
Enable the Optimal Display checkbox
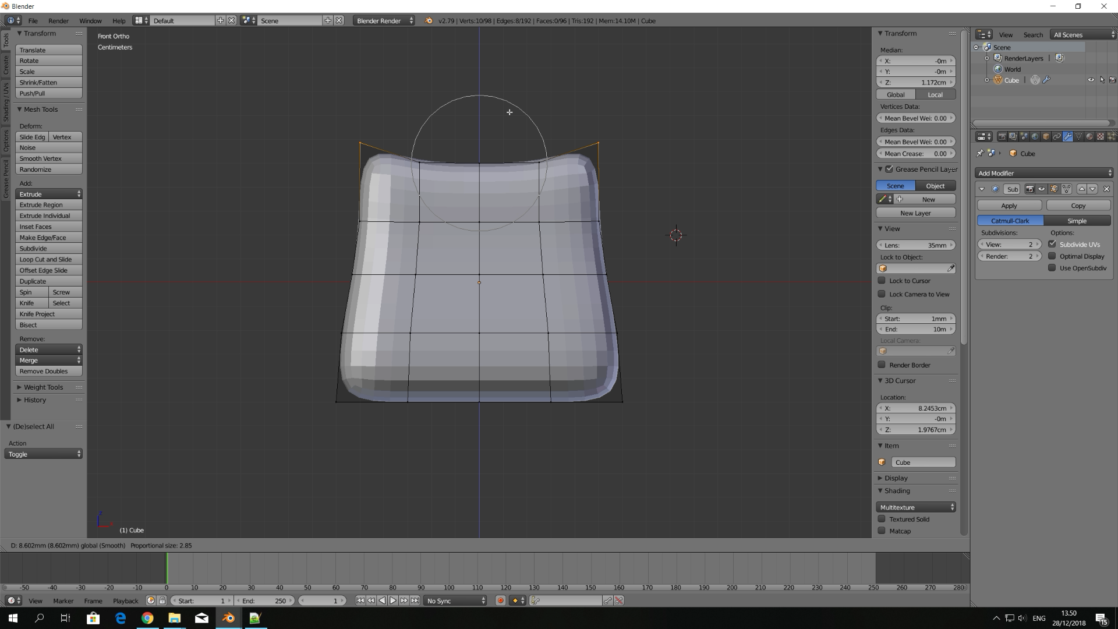tap(1052, 256)
